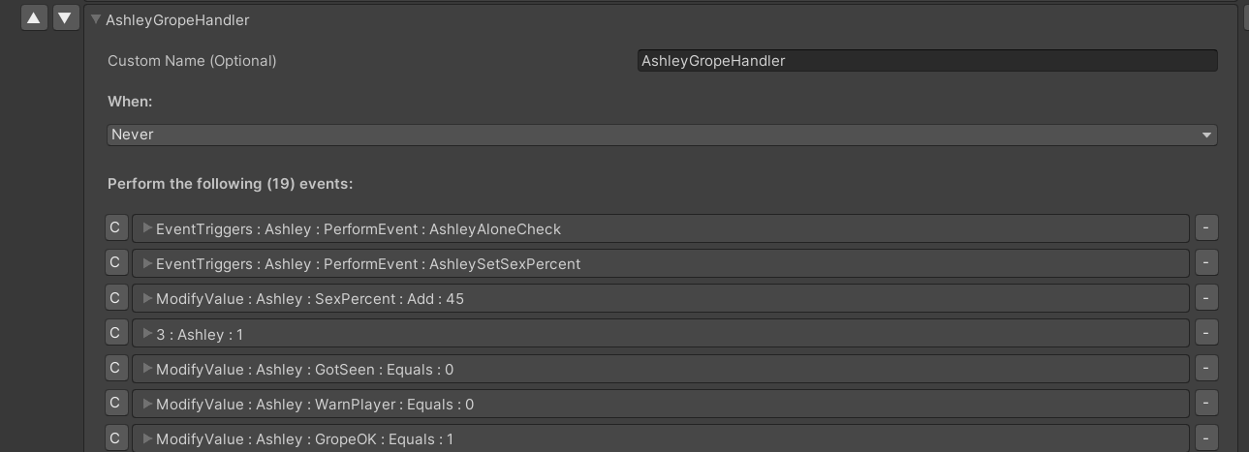Click C button beside the AshleySetSexPercent event

tap(115, 263)
